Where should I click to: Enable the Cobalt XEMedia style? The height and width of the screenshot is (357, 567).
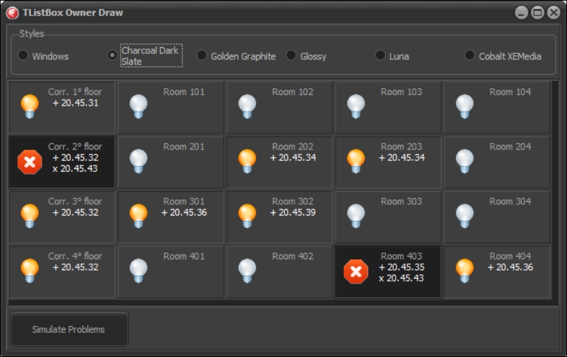pyautogui.click(x=470, y=55)
